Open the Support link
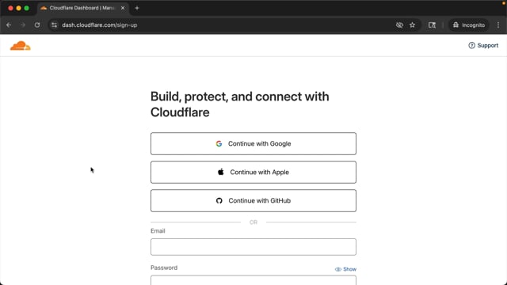The height and width of the screenshot is (285, 507). [483, 46]
